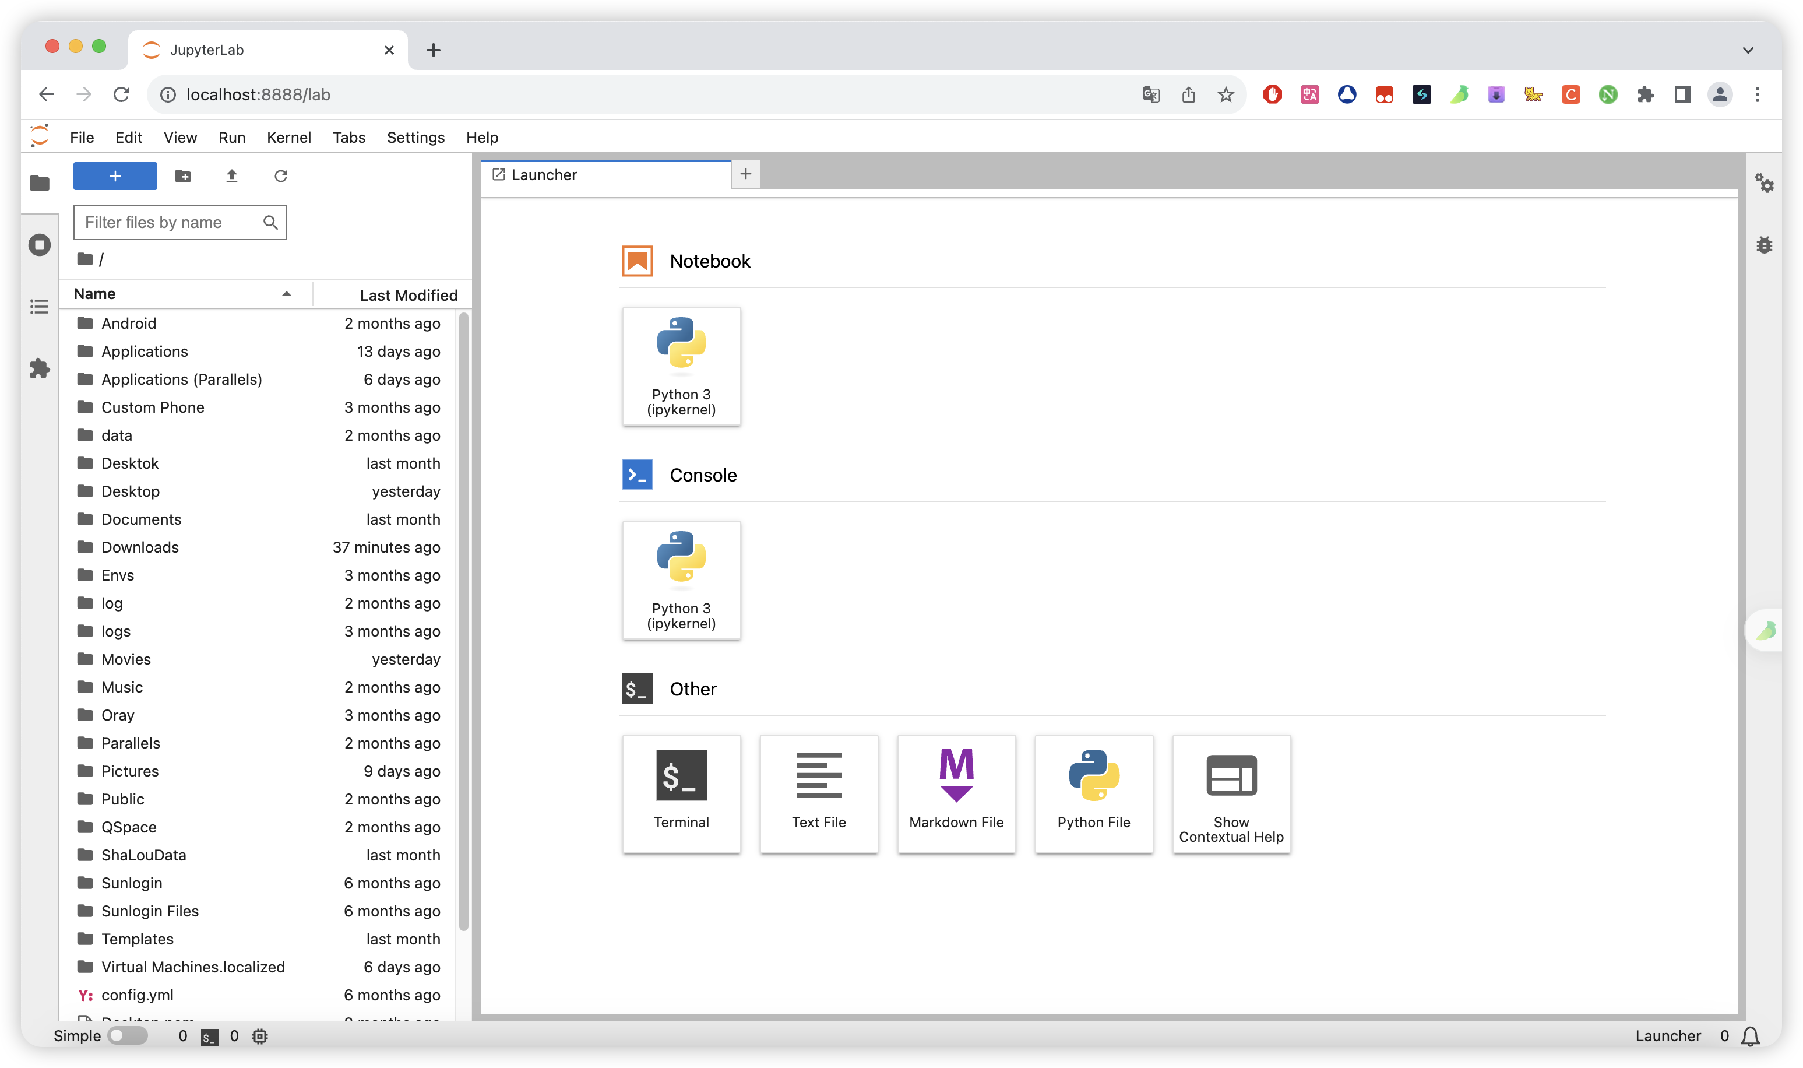
Task: Select the Downloads folder
Action: coord(258,547)
